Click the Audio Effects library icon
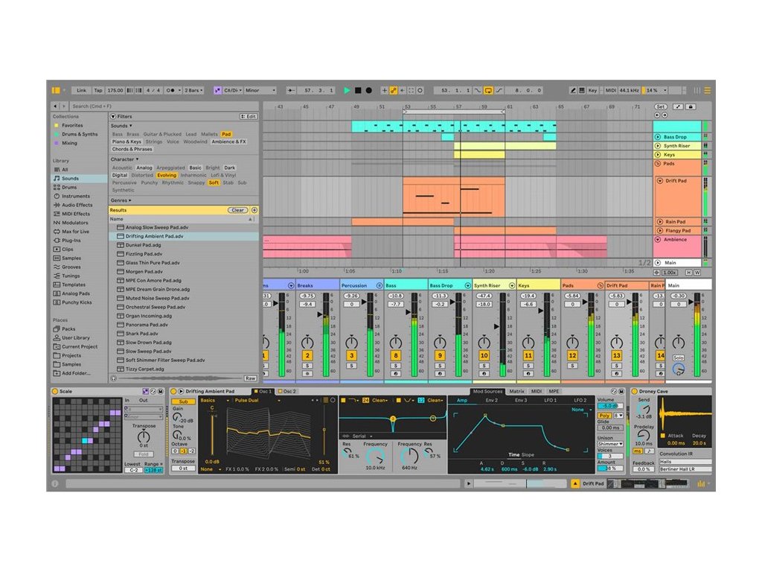Screen dimensions: 762x572 56,205
